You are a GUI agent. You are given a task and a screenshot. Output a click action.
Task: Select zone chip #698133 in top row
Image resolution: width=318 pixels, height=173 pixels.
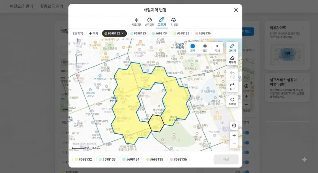138,33
